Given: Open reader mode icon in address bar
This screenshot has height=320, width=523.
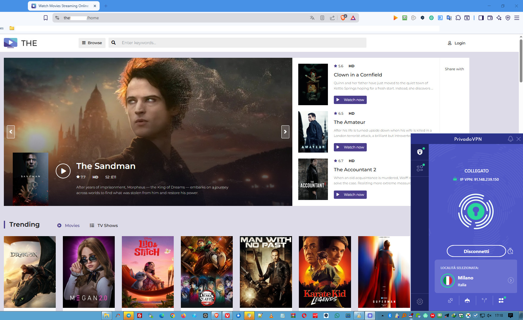Looking at the screenshot, I should click(x=322, y=18).
